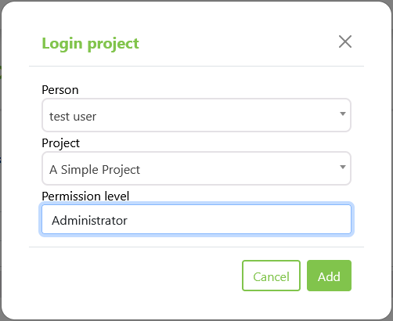This screenshot has width=393, height=321.
Task: Open the Person dropdown arrow
Action: 343,114
